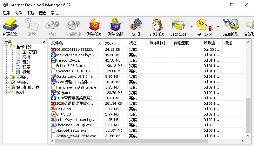Expand the 队列 tree node
This screenshot has width=254, height=146.
[6, 92]
